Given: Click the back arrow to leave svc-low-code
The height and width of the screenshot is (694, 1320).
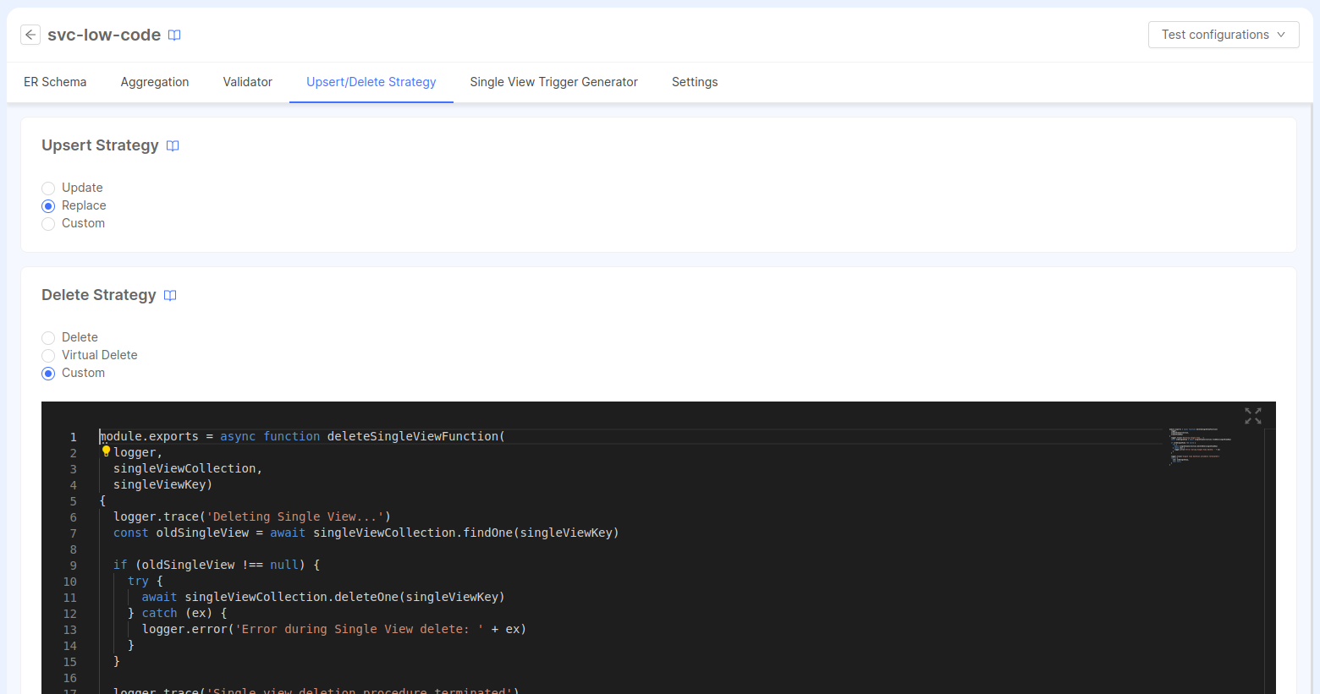Looking at the screenshot, I should click(x=30, y=35).
